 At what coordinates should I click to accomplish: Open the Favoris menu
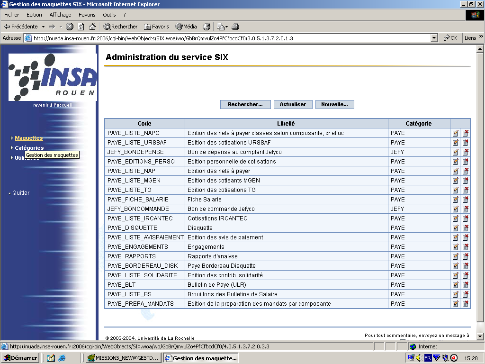(x=87, y=15)
